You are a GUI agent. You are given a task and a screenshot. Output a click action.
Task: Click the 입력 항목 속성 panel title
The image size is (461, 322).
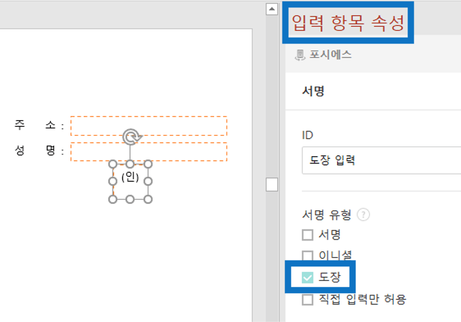348,23
